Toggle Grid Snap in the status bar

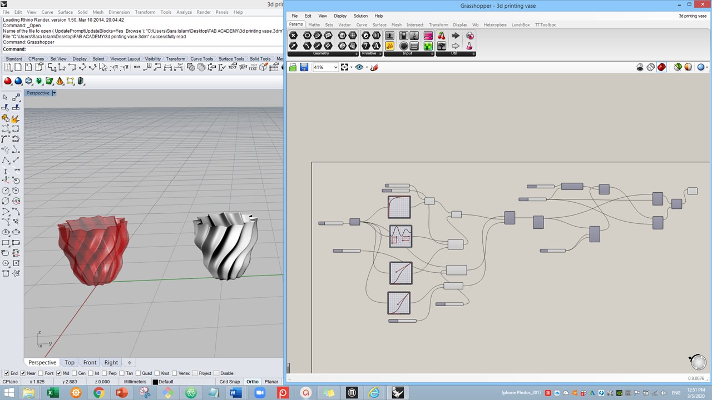point(229,382)
